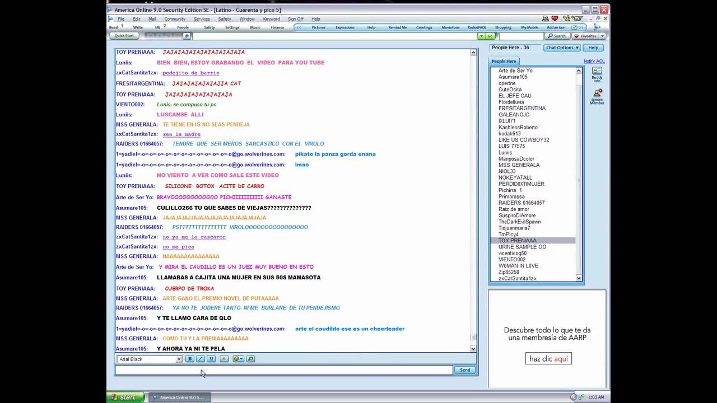Open the text color picker

pyautogui.click(x=224, y=359)
